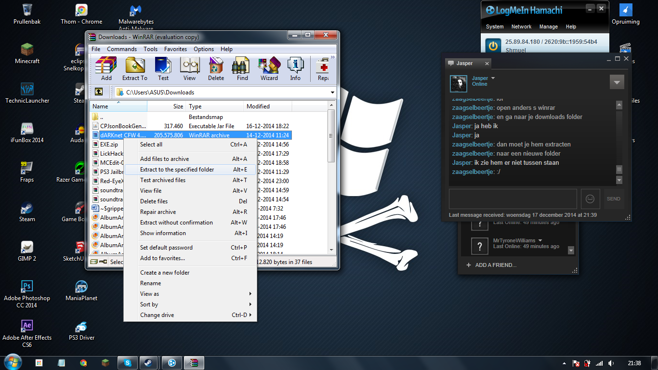Open the Favorites menu in WinRAR
Screen dimensions: 658x370
(175, 49)
